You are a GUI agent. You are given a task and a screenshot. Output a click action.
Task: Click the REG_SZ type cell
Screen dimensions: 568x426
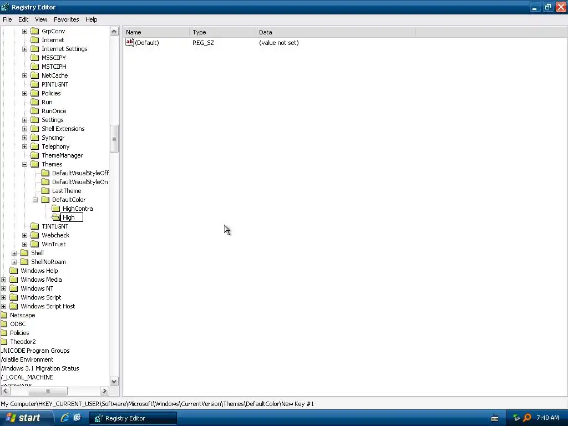(203, 43)
